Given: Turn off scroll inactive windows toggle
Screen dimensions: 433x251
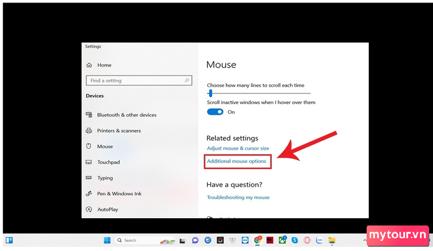Looking at the screenshot, I should (215, 112).
